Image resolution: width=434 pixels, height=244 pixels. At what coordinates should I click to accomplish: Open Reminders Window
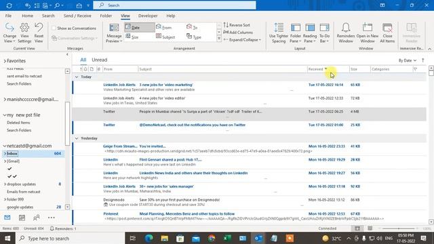click(346, 33)
